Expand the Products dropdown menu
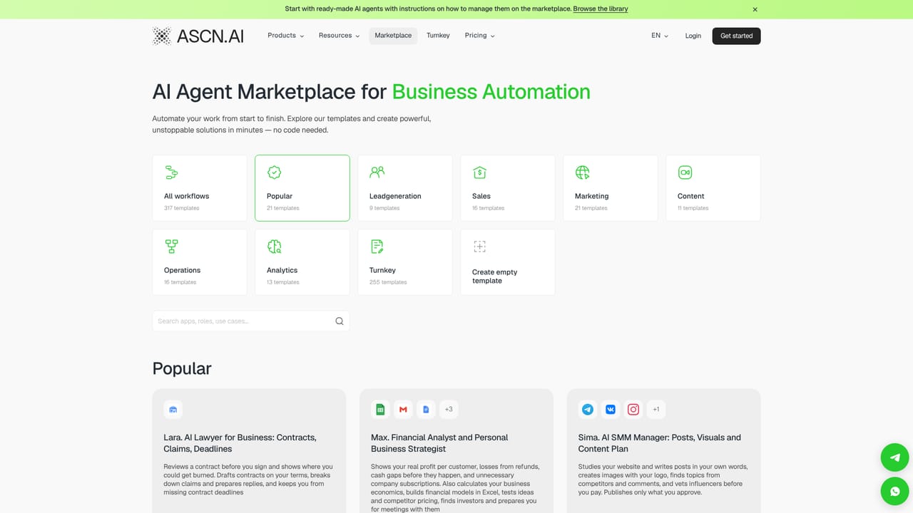The image size is (913, 513). click(286, 36)
